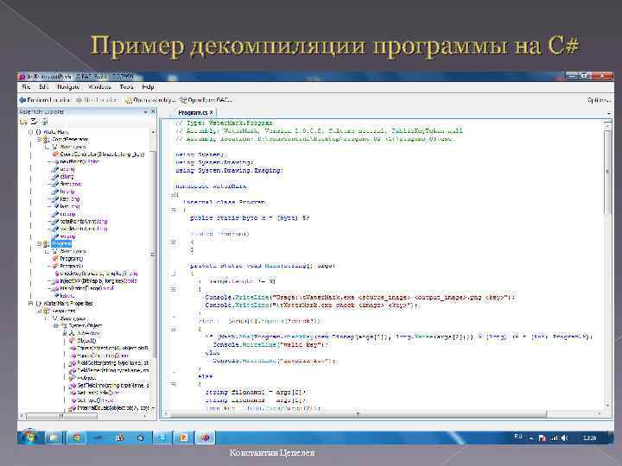Screen dimensions: 622x466
Task: Open Windows Explorer from taskbar
Action: [x=54, y=438]
